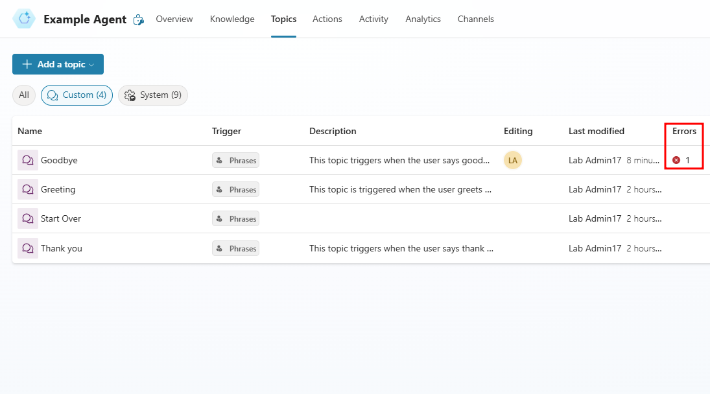Select the chat bubble icon for Goodbye topic
Screen dimensions: 710x394
click(x=27, y=160)
